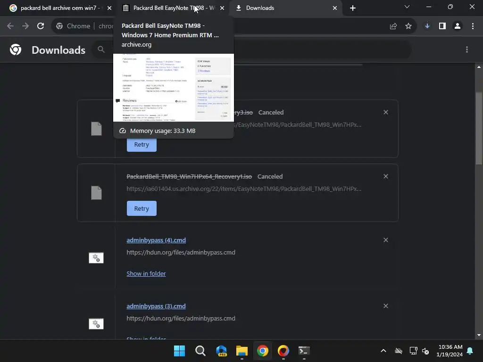
Task: Open the tab search chevron
Action: (407, 7)
